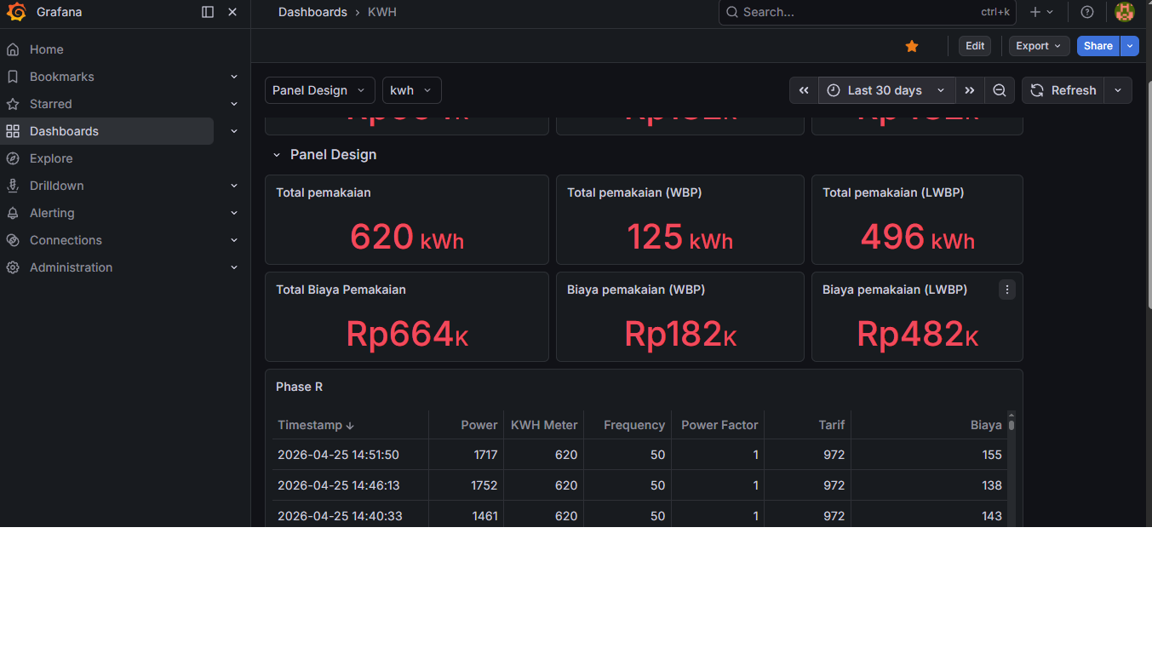Open the user avatar profile menu

1124,12
